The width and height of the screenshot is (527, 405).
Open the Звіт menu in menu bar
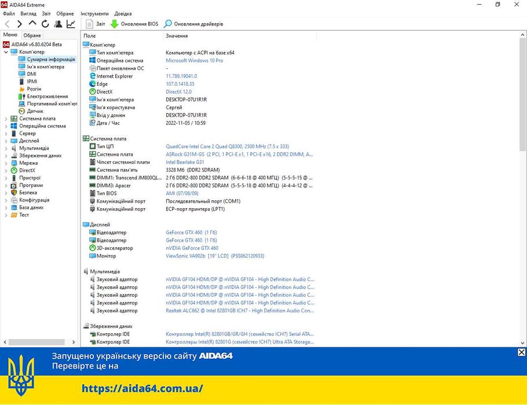(46, 14)
